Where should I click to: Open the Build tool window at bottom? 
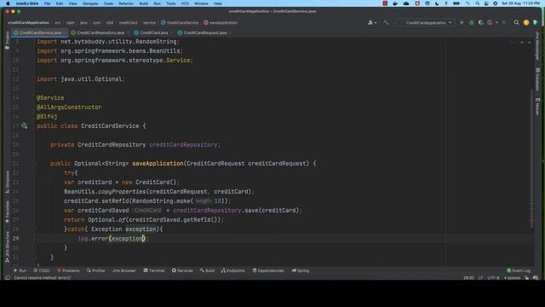coord(207,270)
